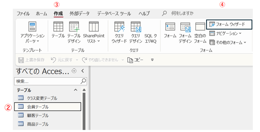Screen dimensions: 260x132
Task: Click the フォーム デザイン icon
Action: (185, 32)
